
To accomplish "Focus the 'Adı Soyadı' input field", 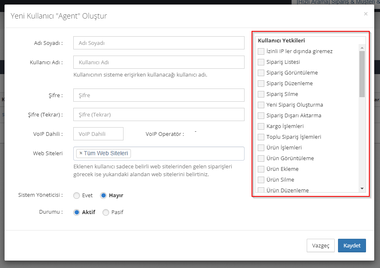I will pos(159,43).
